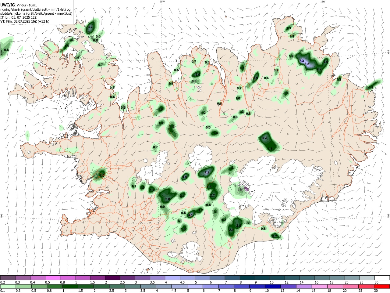Click the 3.2 precipitation value on the map
390x293 pixels.
264,138
